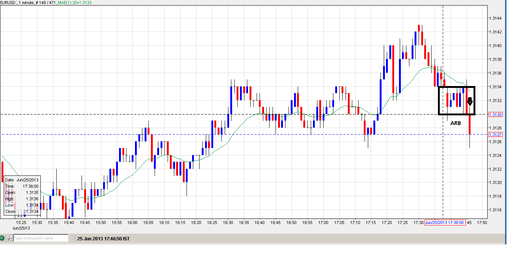Click the Time row in the OHLC data box
Image resolution: width=508 pixels, height=270 pixels.
(22, 186)
